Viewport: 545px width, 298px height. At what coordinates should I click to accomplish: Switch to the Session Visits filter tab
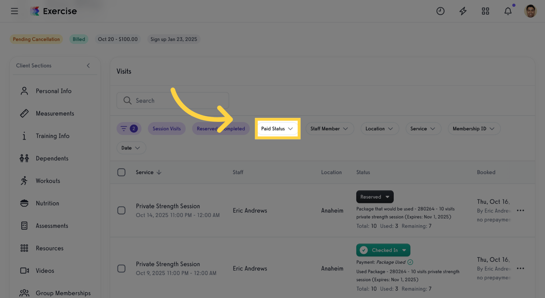[166, 128]
